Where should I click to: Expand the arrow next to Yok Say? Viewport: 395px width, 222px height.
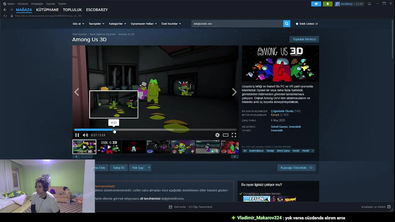[x=149, y=168]
